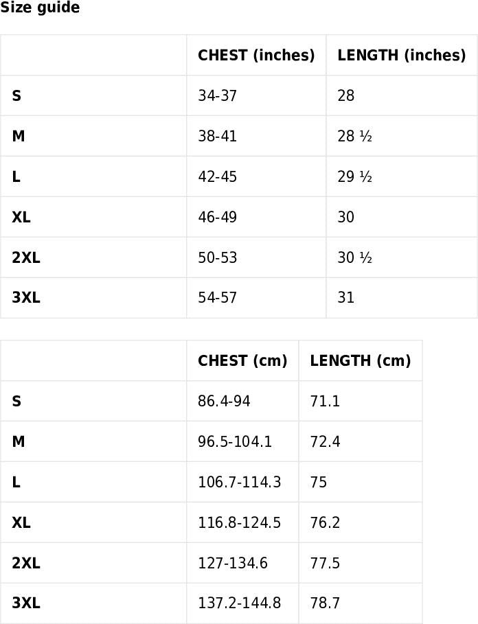Click the 106.7-114.3 chest cm cell
The height and width of the screenshot is (624, 478).
239,483
